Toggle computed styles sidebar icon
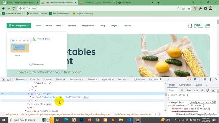219x123 pixels. pyautogui.click(x=213, y=90)
